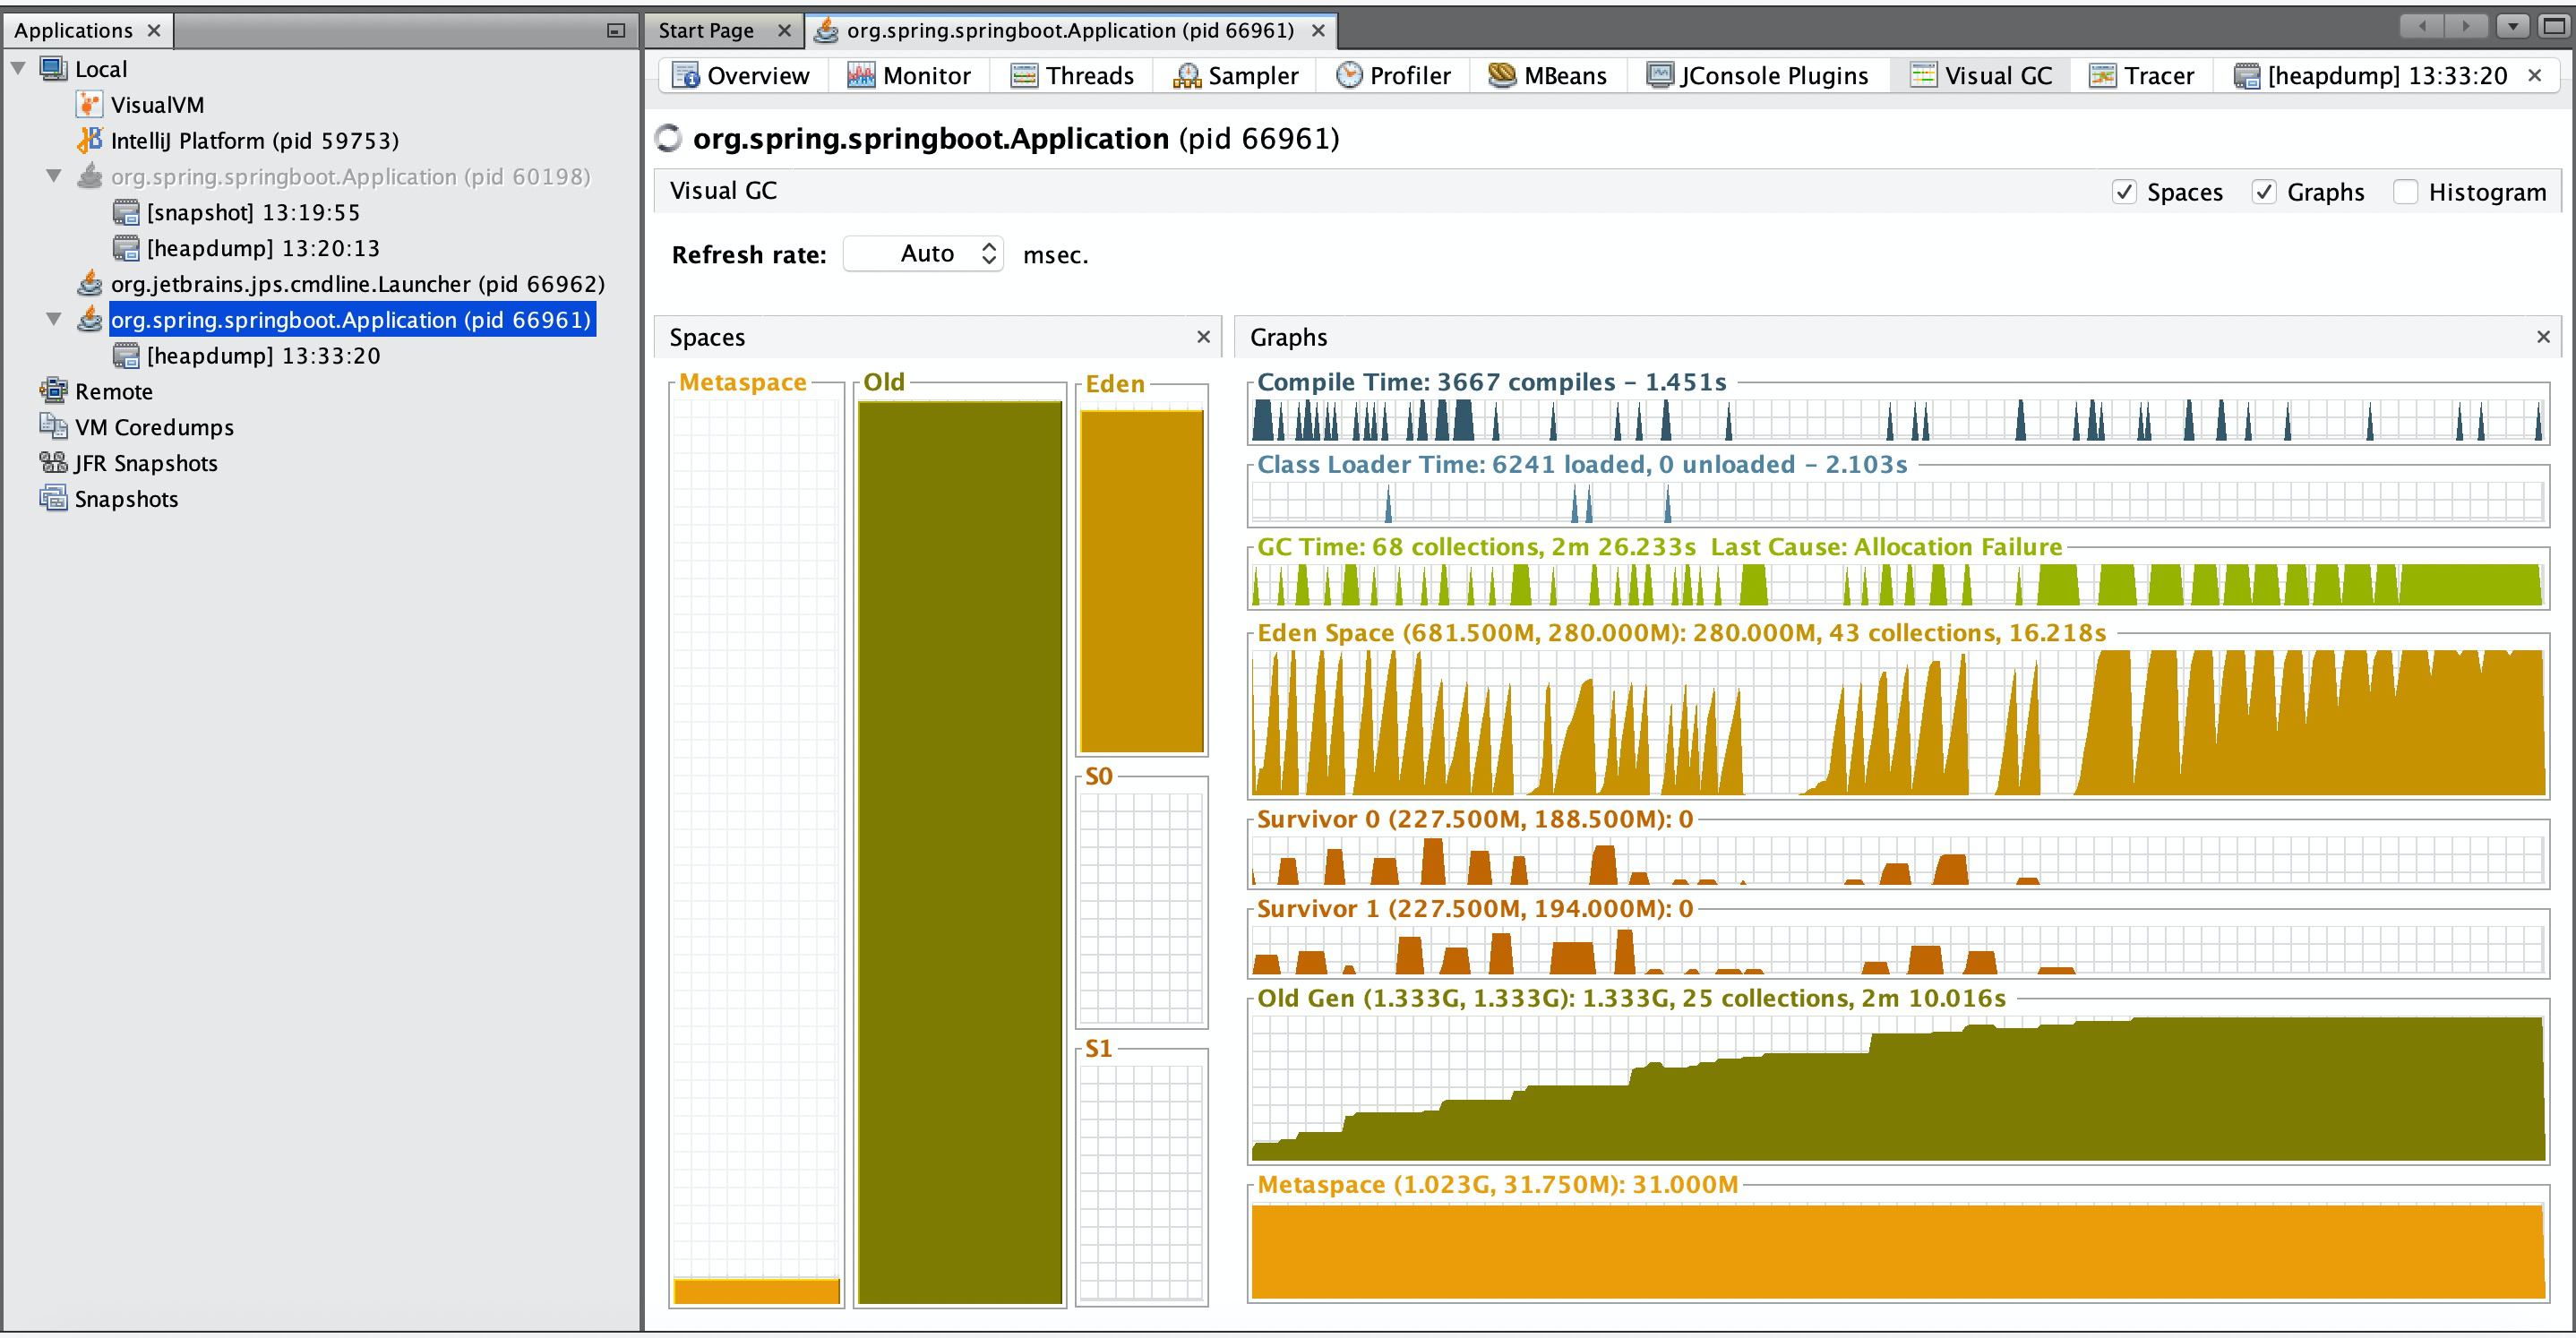Click the Visual GC tab icon
The height and width of the screenshot is (1338, 2576).
coord(1924,76)
